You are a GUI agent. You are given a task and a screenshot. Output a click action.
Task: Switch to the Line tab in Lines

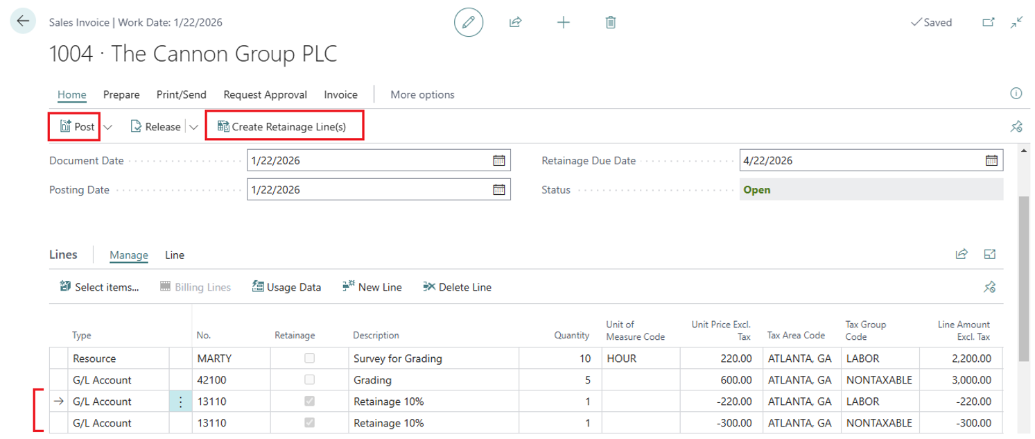click(x=175, y=255)
